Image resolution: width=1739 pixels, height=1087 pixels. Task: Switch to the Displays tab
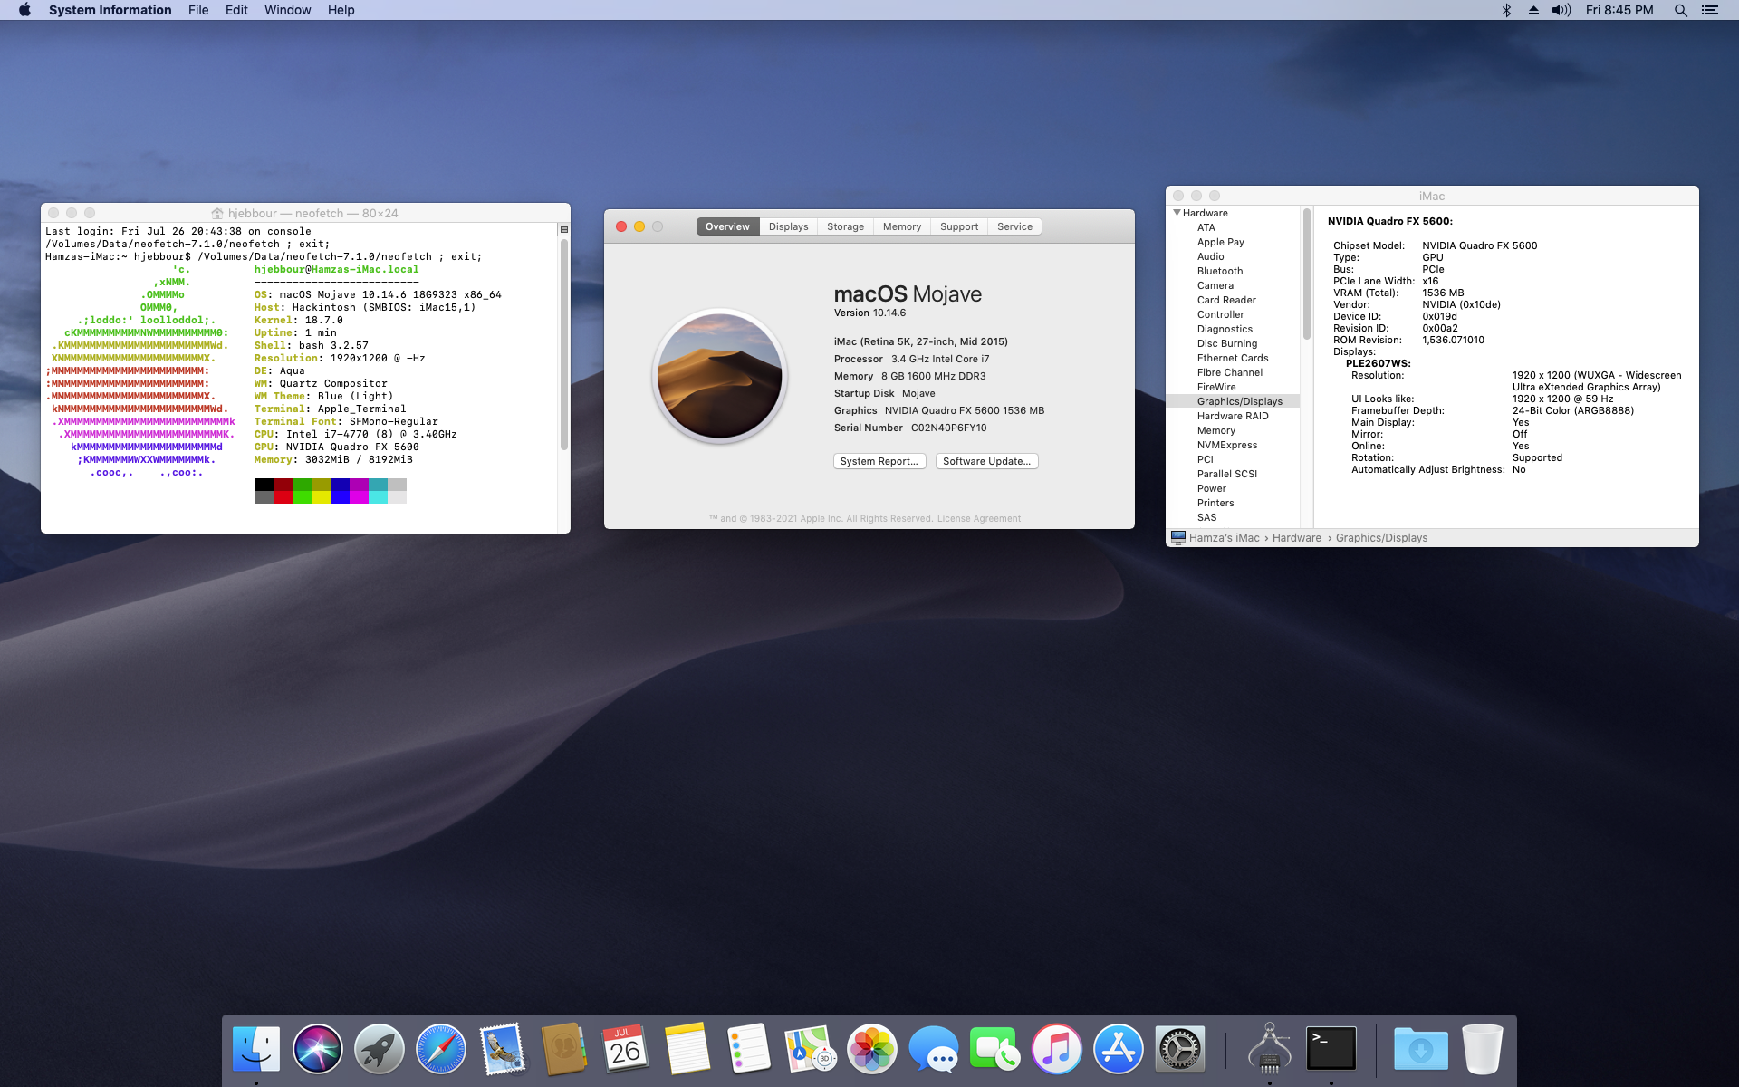pyautogui.click(x=788, y=226)
